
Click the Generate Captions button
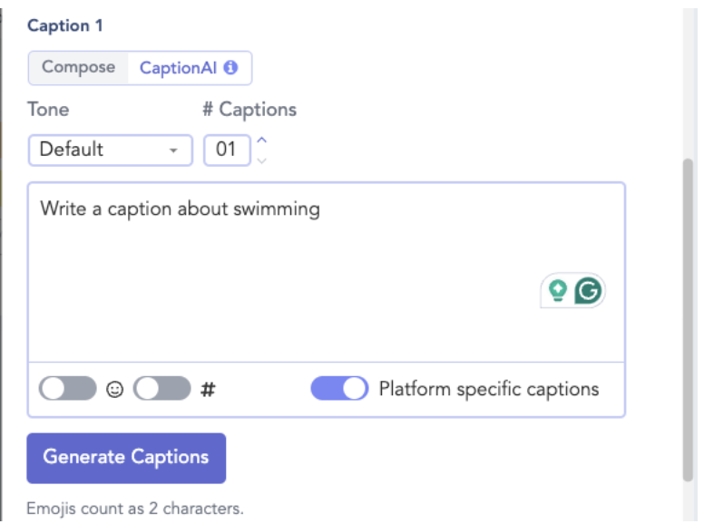point(126,458)
